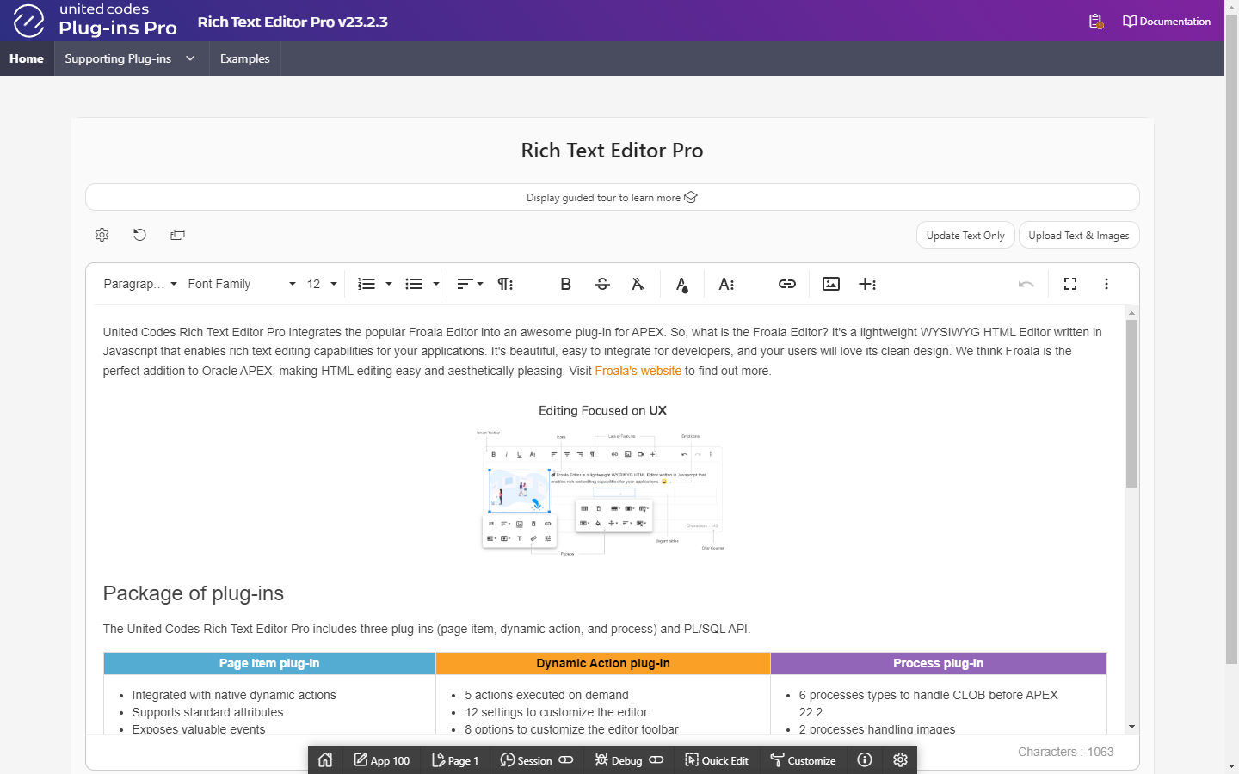Viewport: 1239px width, 774px height.
Task: Open Customize in the developer toolbar
Action: (803, 760)
